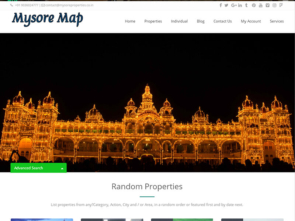Click the 'List properties from any' description text

pyautogui.click(x=147, y=205)
